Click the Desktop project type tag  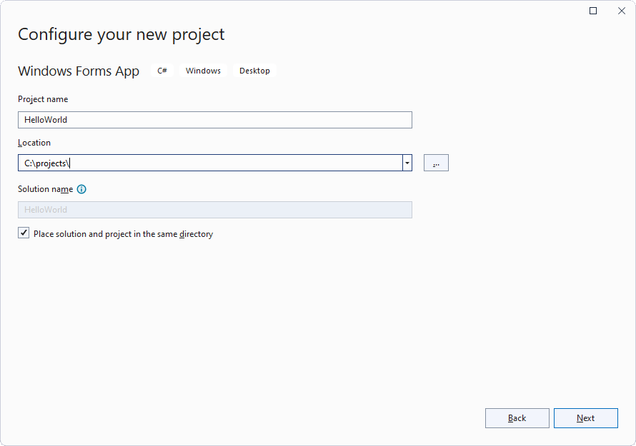click(x=254, y=71)
